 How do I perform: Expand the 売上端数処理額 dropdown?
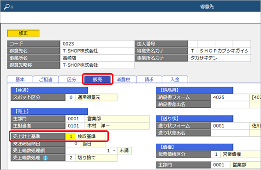click(114, 151)
